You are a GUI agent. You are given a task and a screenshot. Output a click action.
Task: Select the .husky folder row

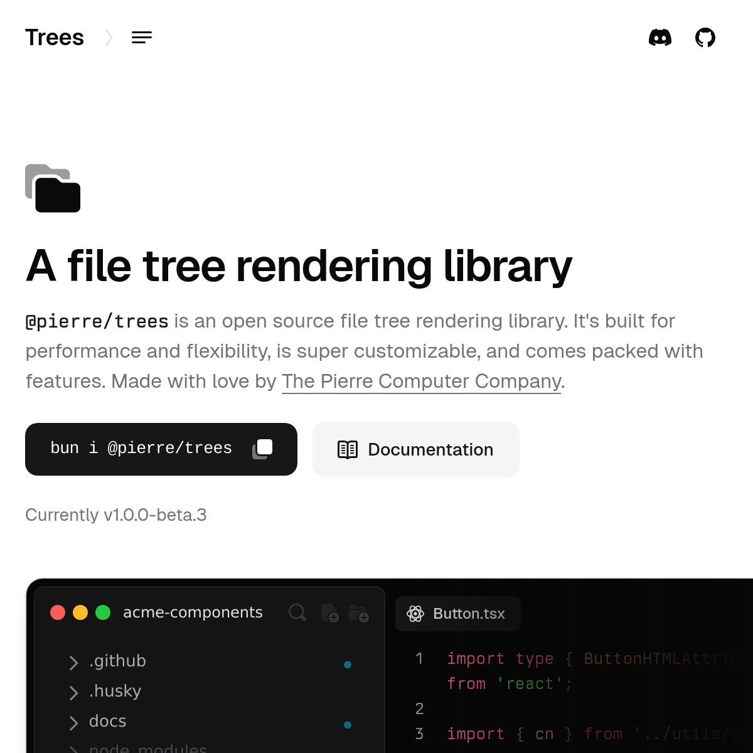(210, 692)
